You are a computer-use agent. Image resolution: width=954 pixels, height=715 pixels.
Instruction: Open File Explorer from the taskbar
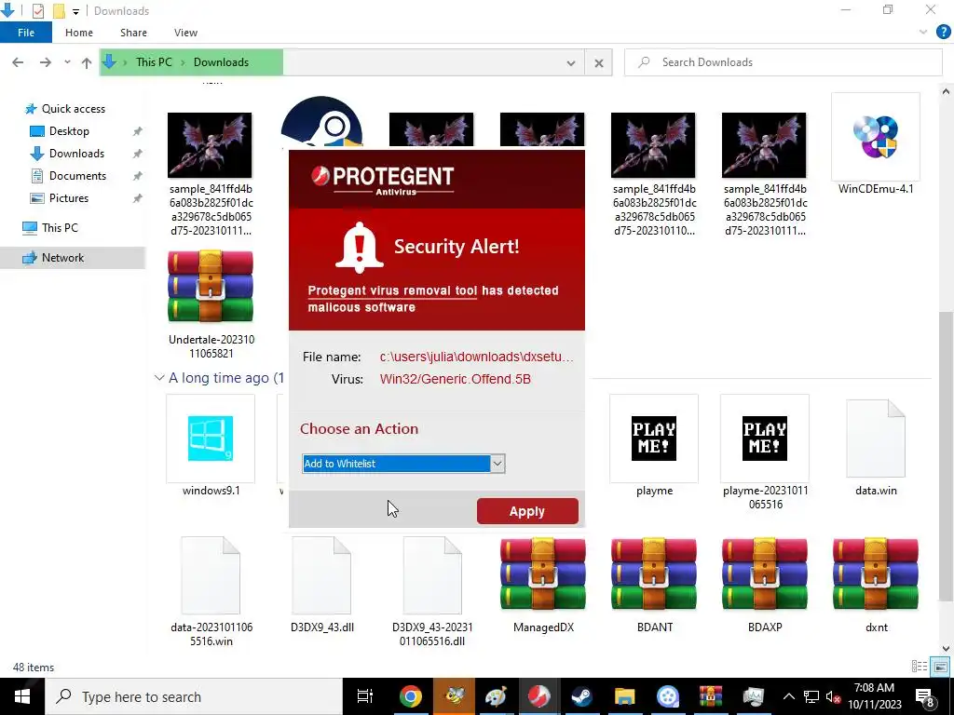624,696
